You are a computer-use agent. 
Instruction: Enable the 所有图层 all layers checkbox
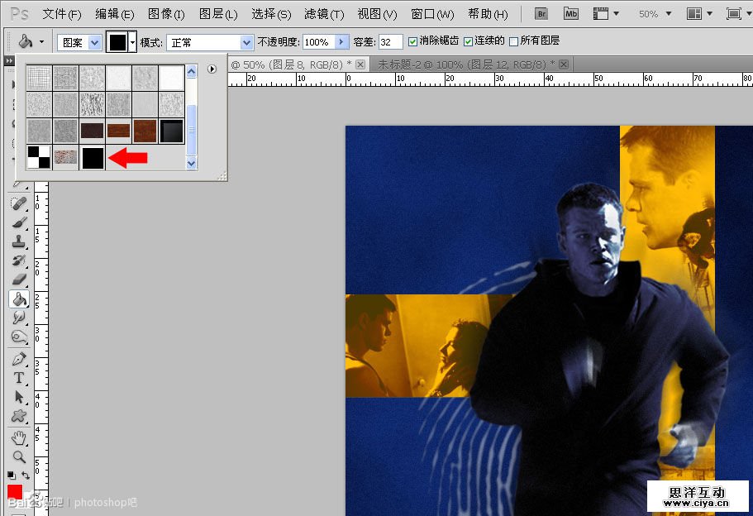pyautogui.click(x=514, y=41)
